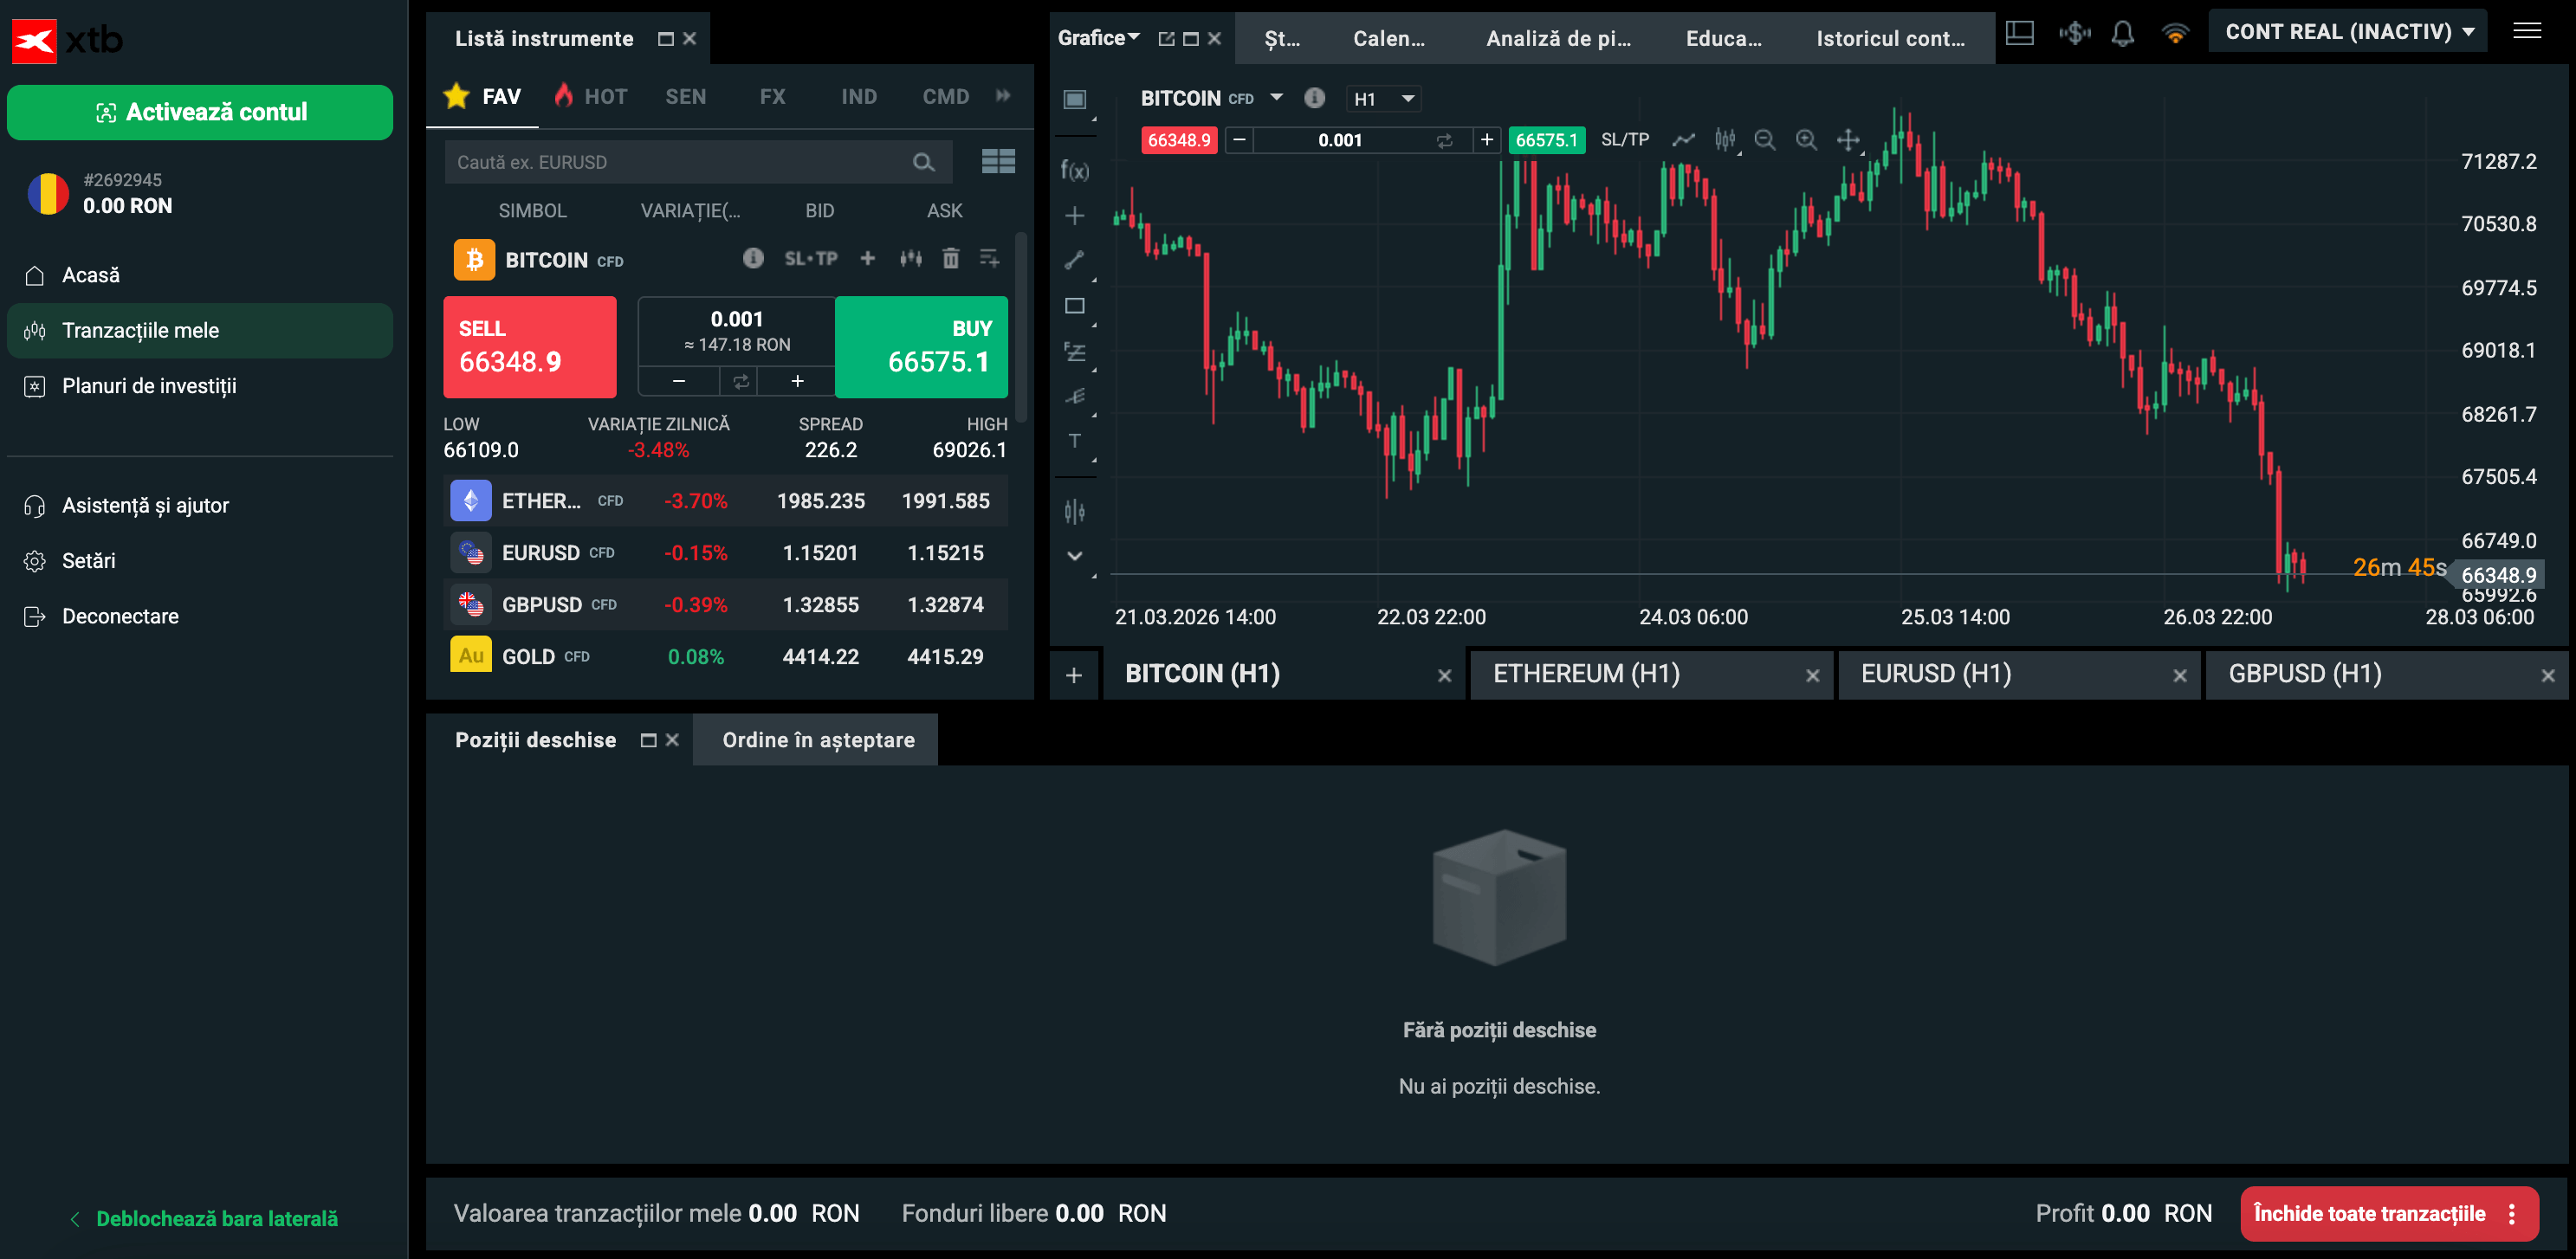2576x1259 pixels.
Task: Open the ETHEREUM (H1) chart tab
Action: [x=1586, y=674]
